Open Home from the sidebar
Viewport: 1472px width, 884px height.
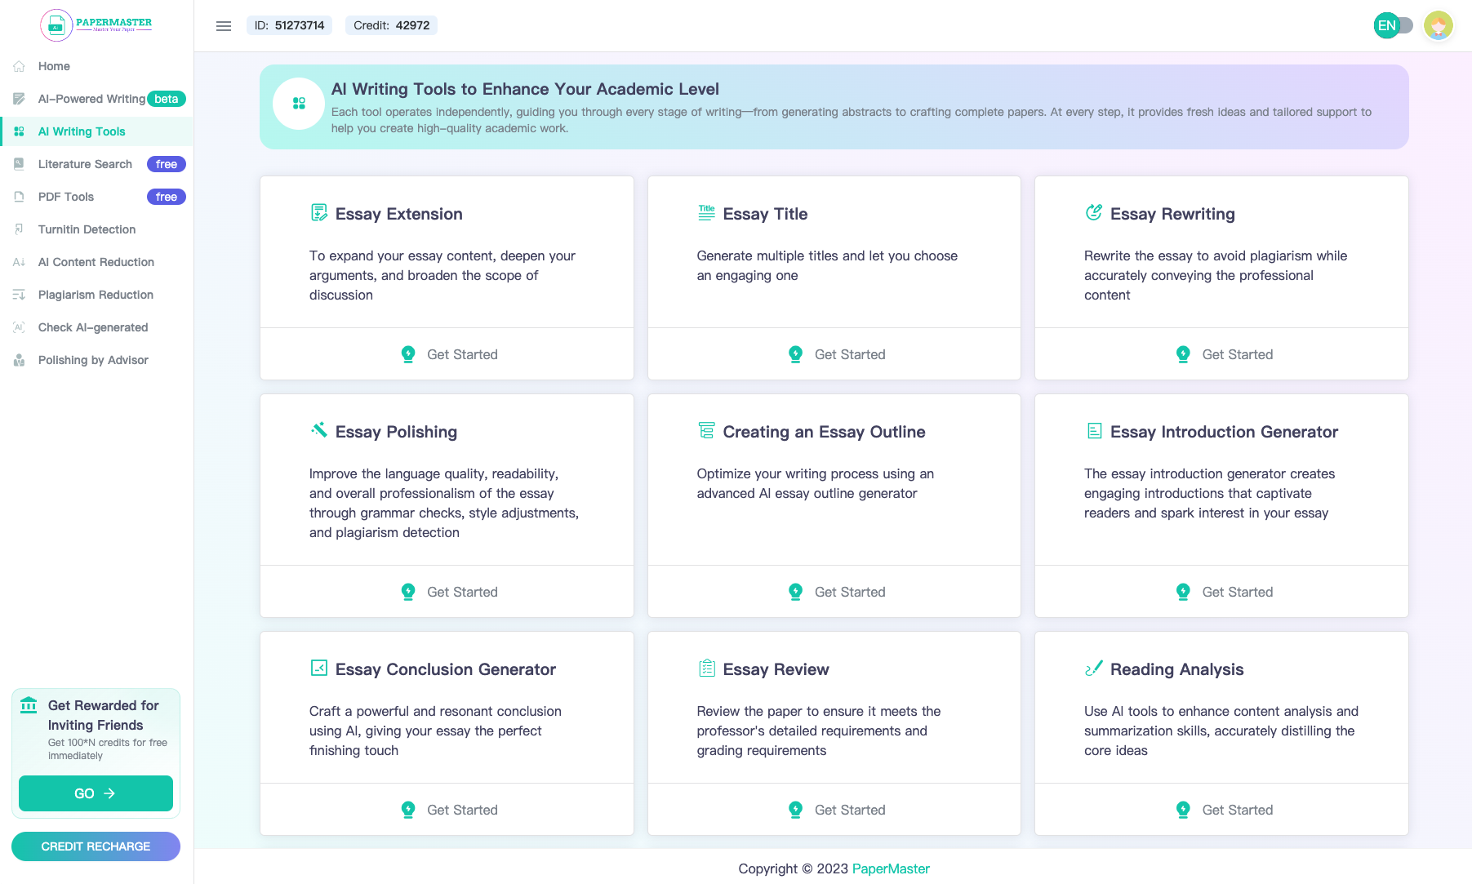click(54, 66)
